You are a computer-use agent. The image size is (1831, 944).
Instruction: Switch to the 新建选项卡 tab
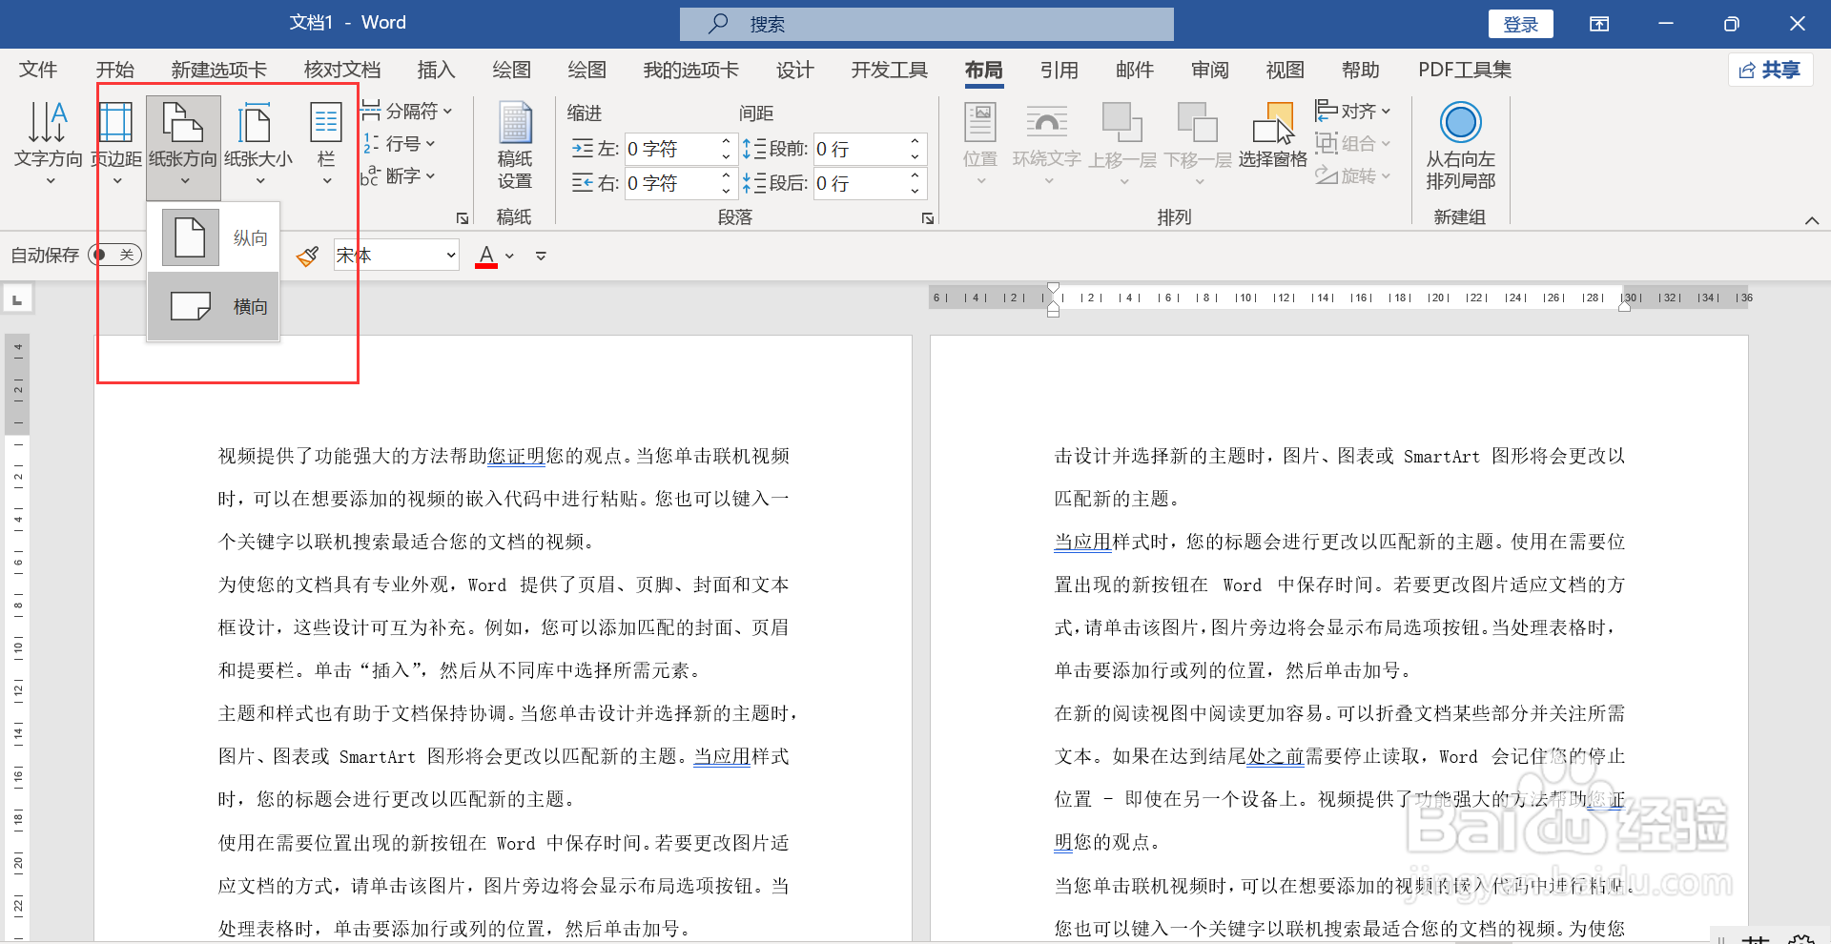[218, 70]
